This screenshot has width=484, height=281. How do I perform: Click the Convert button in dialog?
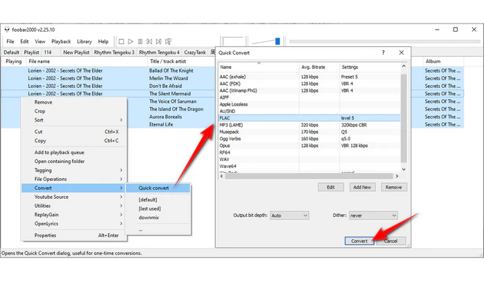coord(360,241)
